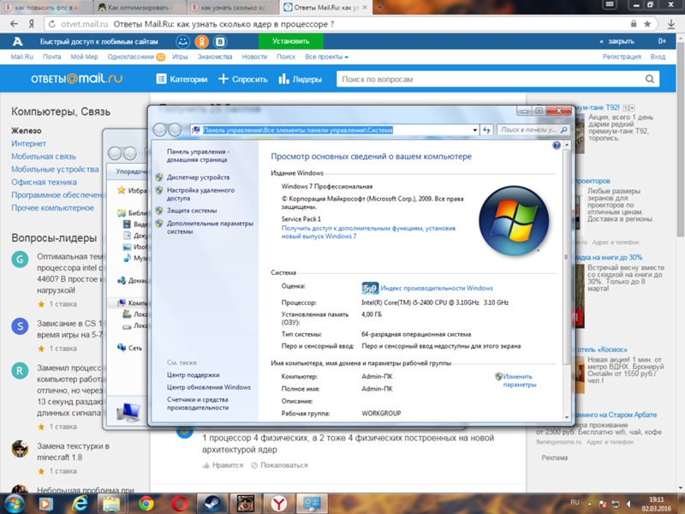Click the RU language indicator in tray

pyautogui.click(x=575, y=503)
